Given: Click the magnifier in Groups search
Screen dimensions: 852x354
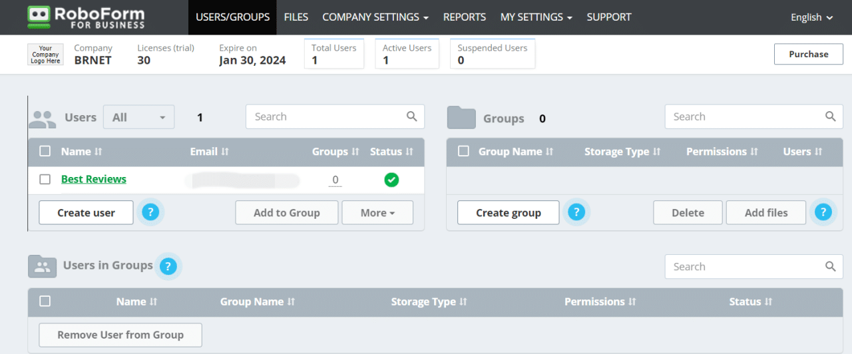Looking at the screenshot, I should [x=830, y=116].
